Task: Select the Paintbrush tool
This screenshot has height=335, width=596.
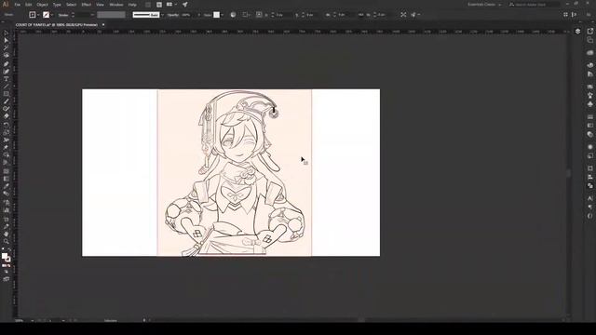Action: [x=7, y=101]
